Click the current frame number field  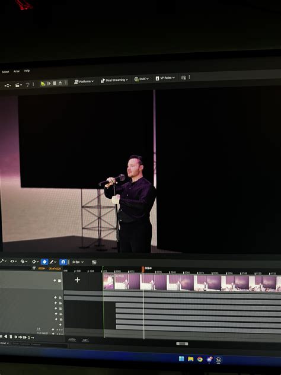[42, 269]
